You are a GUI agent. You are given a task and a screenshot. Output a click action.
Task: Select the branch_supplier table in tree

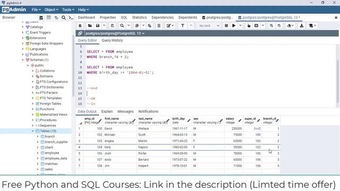[56, 142]
